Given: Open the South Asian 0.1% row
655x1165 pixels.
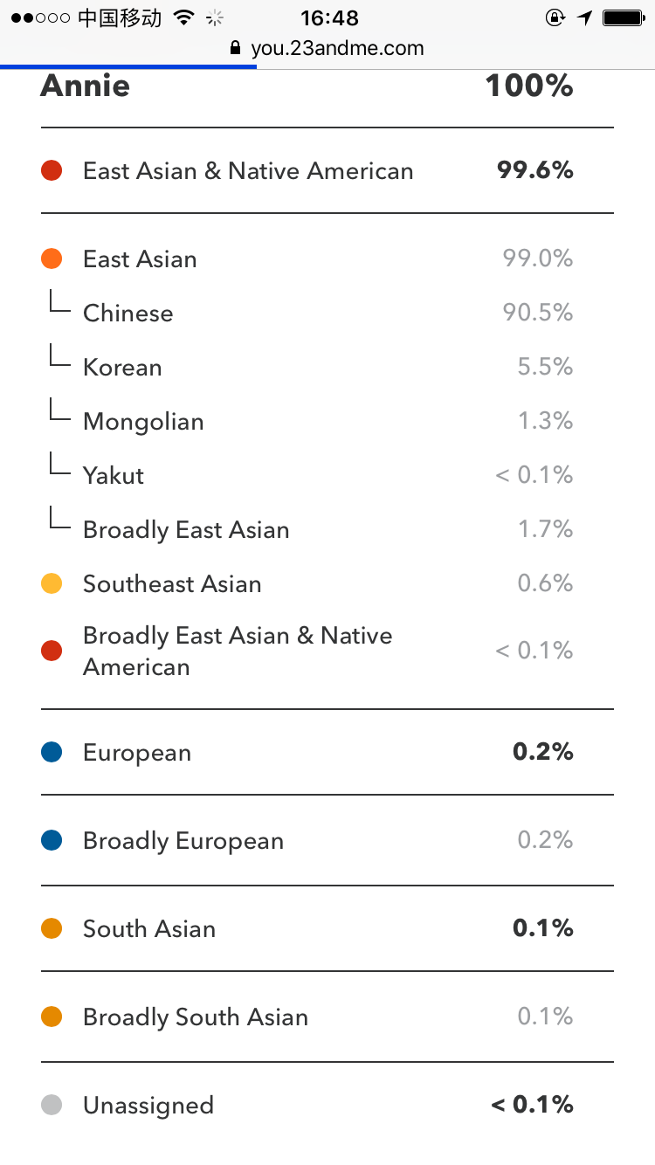Looking at the screenshot, I should (327, 928).
